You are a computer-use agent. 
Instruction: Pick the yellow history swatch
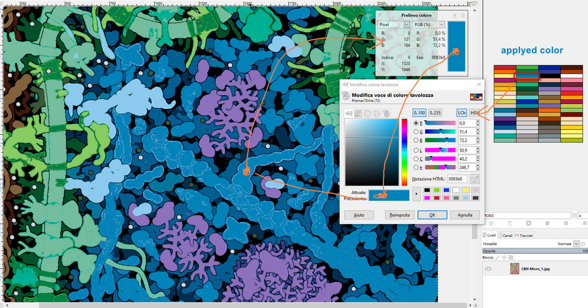[465, 190]
